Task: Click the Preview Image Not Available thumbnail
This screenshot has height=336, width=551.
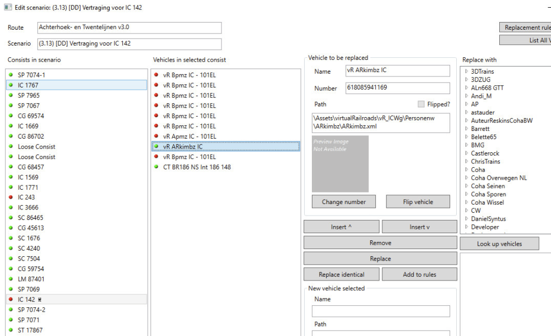Action: click(x=340, y=164)
